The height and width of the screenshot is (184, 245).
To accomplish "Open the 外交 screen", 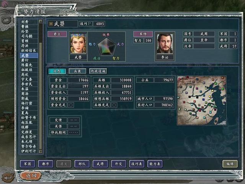I will [119, 164].
